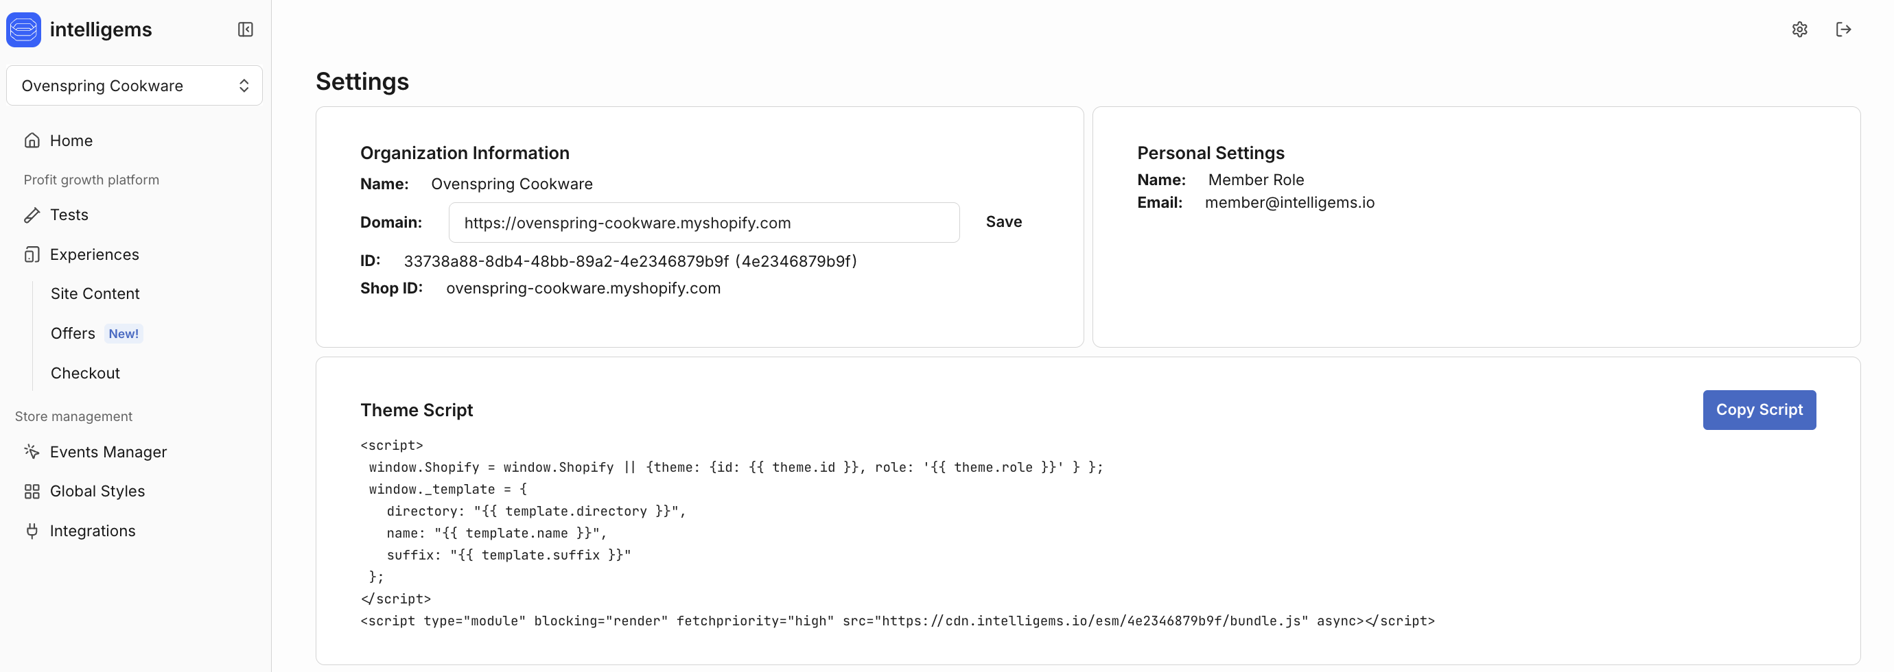Navigate to Checkout section

85,373
